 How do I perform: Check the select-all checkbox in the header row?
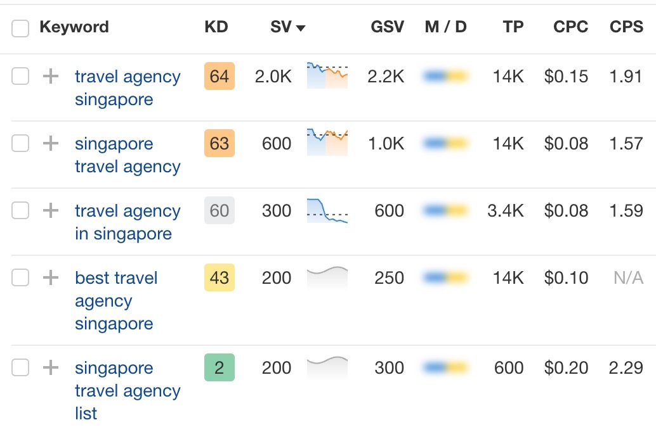coord(20,28)
